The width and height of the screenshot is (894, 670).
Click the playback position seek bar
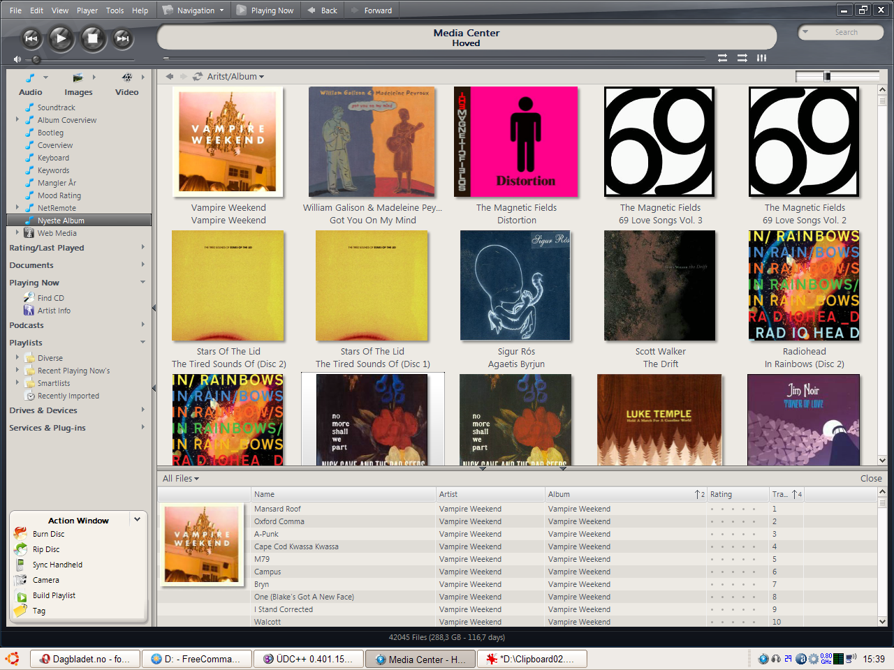pos(436,59)
